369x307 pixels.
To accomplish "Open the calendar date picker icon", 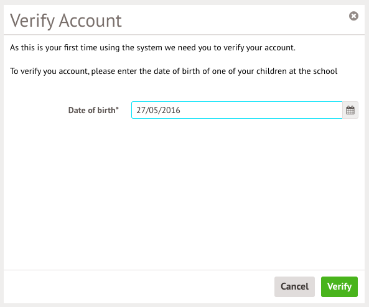I will (350, 110).
